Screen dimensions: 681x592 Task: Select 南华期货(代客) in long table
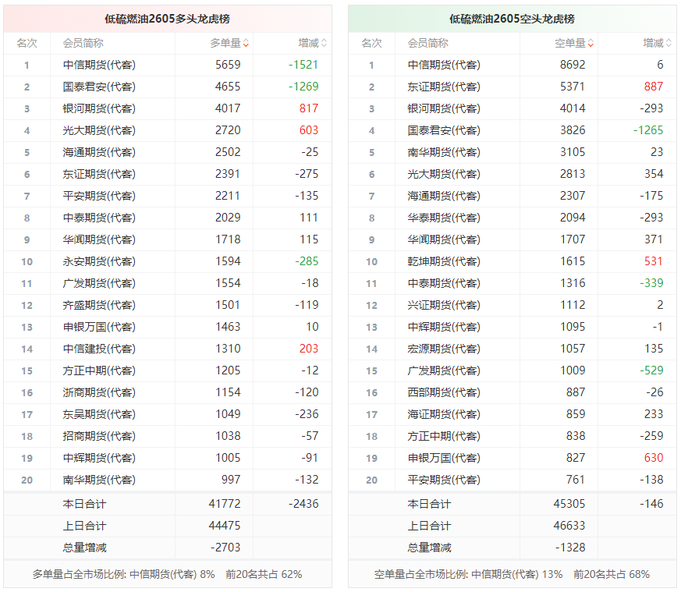(x=99, y=480)
